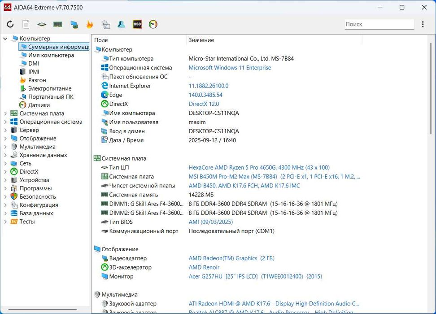Image resolution: width=436 pixels, height=314 pixels.
Task: Open HexaCore AMD Ryzen 5 Pro 4650G link
Action: click(259, 167)
